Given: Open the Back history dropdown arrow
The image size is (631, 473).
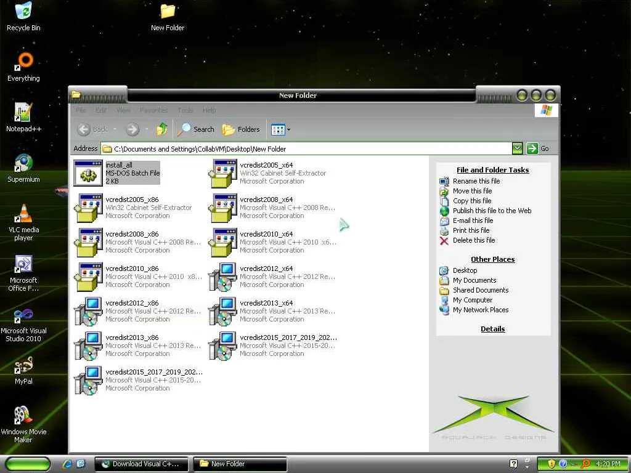Looking at the screenshot, I should 115,129.
